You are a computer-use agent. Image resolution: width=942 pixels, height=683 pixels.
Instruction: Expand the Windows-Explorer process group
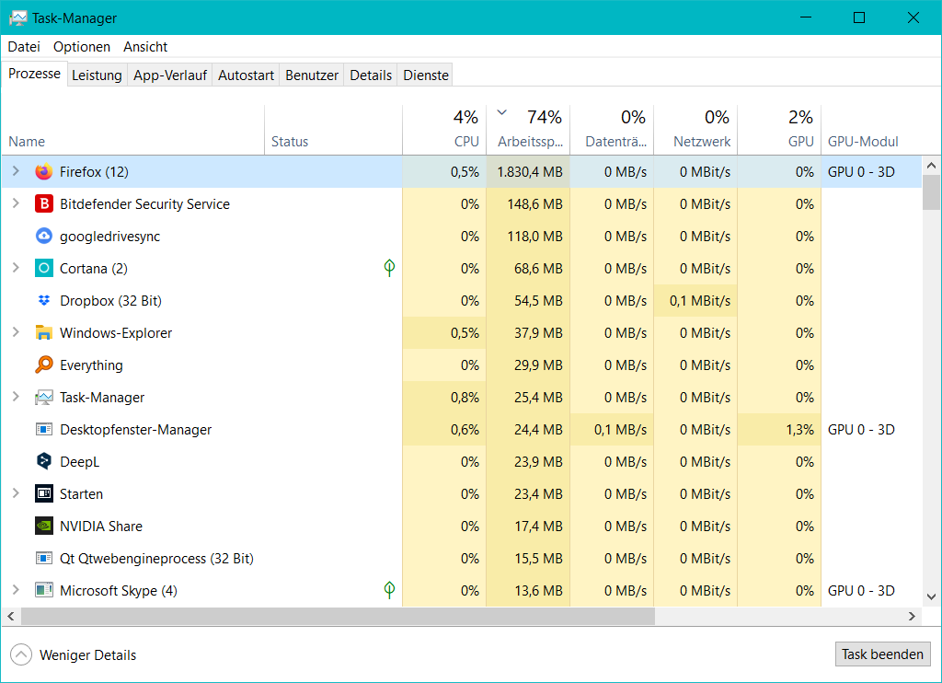click(x=16, y=332)
